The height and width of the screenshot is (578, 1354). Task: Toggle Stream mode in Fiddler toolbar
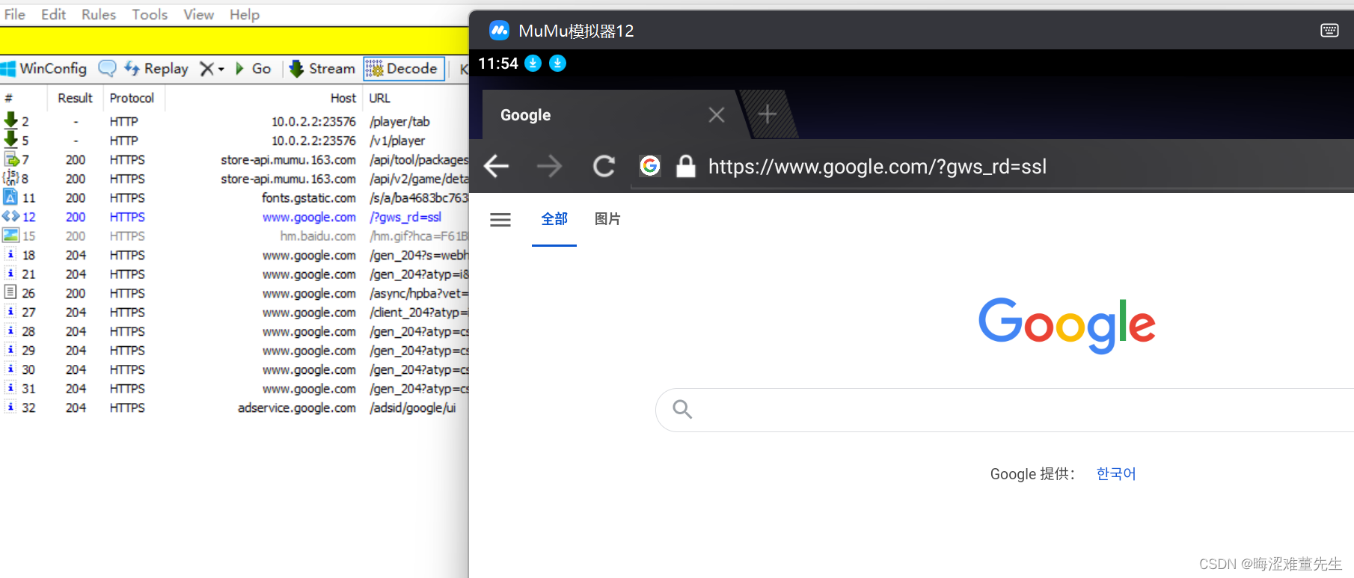[322, 69]
